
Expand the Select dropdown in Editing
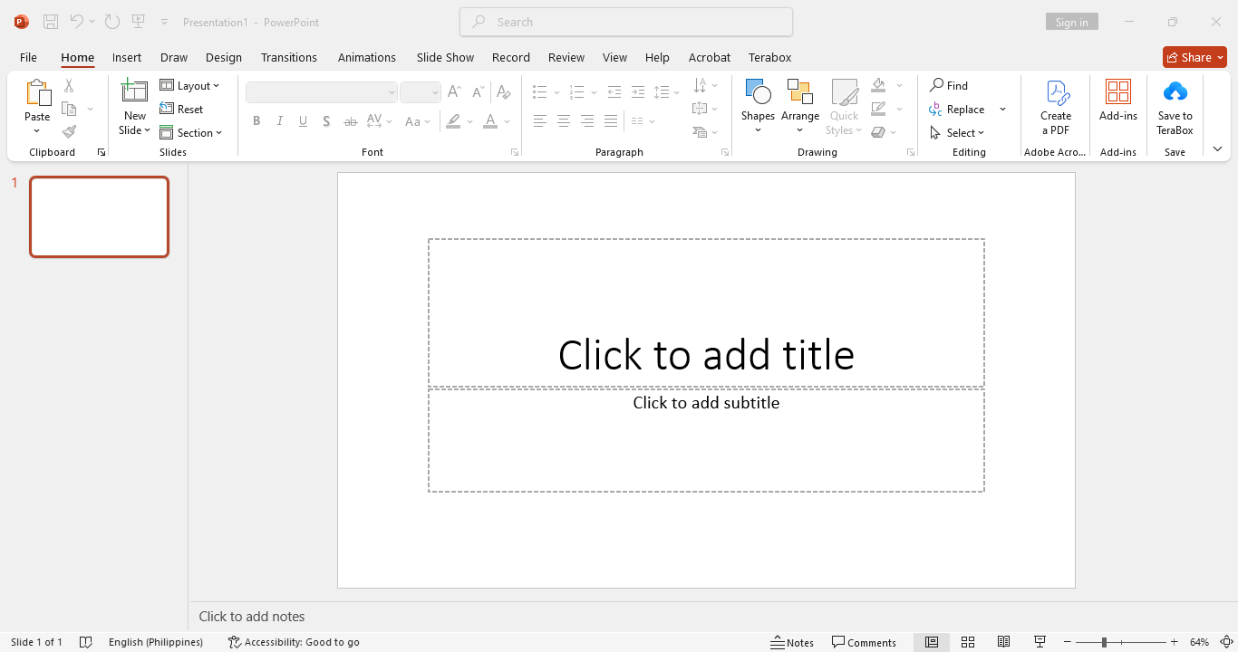[958, 133]
